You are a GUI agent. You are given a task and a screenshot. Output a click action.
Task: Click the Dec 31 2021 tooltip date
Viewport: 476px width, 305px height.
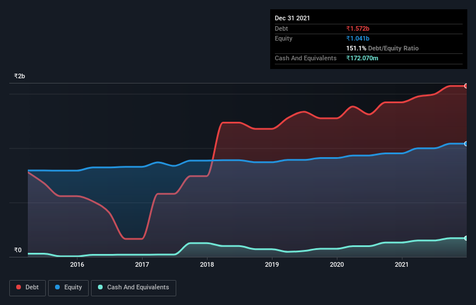tap(292, 18)
